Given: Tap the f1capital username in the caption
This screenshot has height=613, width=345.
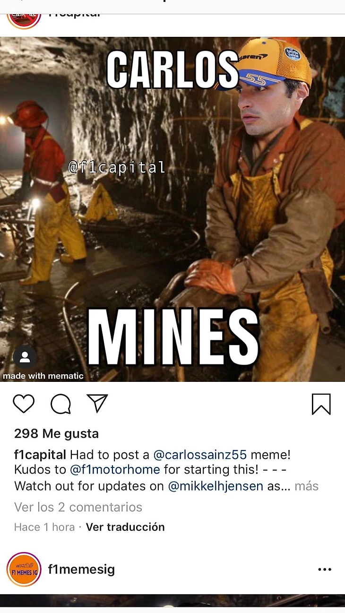Looking at the screenshot, I should click(x=40, y=455).
